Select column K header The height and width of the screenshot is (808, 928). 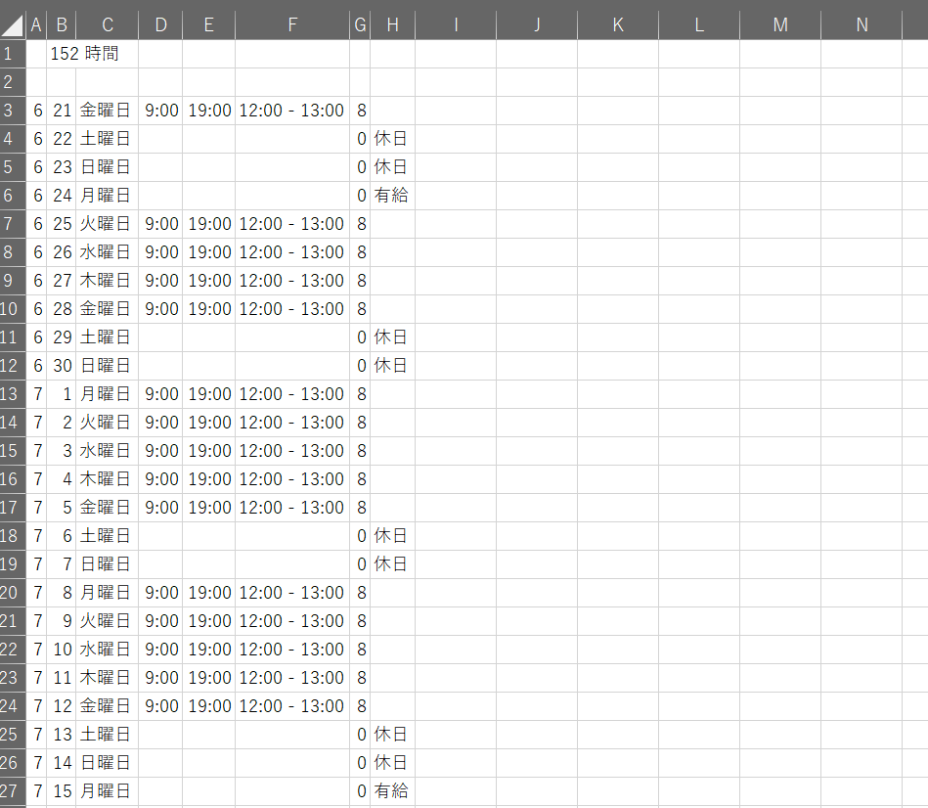tap(618, 24)
